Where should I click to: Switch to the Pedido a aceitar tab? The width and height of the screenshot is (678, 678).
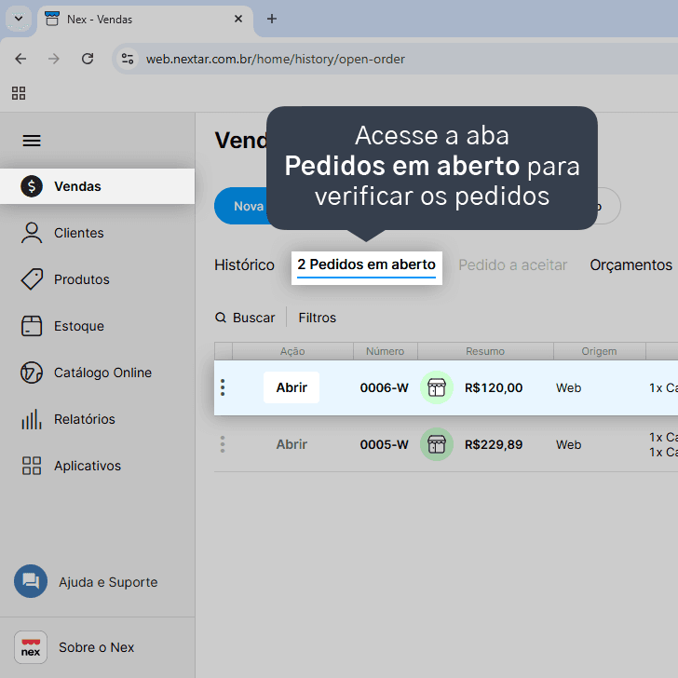point(512,264)
